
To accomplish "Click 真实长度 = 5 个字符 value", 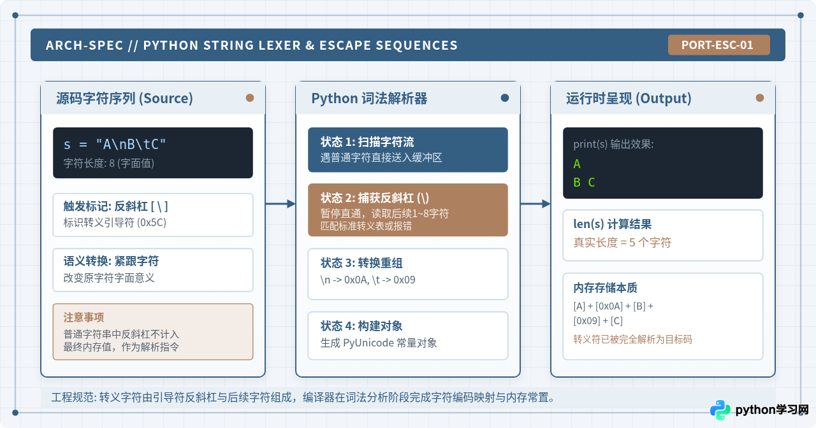I will 622,242.
